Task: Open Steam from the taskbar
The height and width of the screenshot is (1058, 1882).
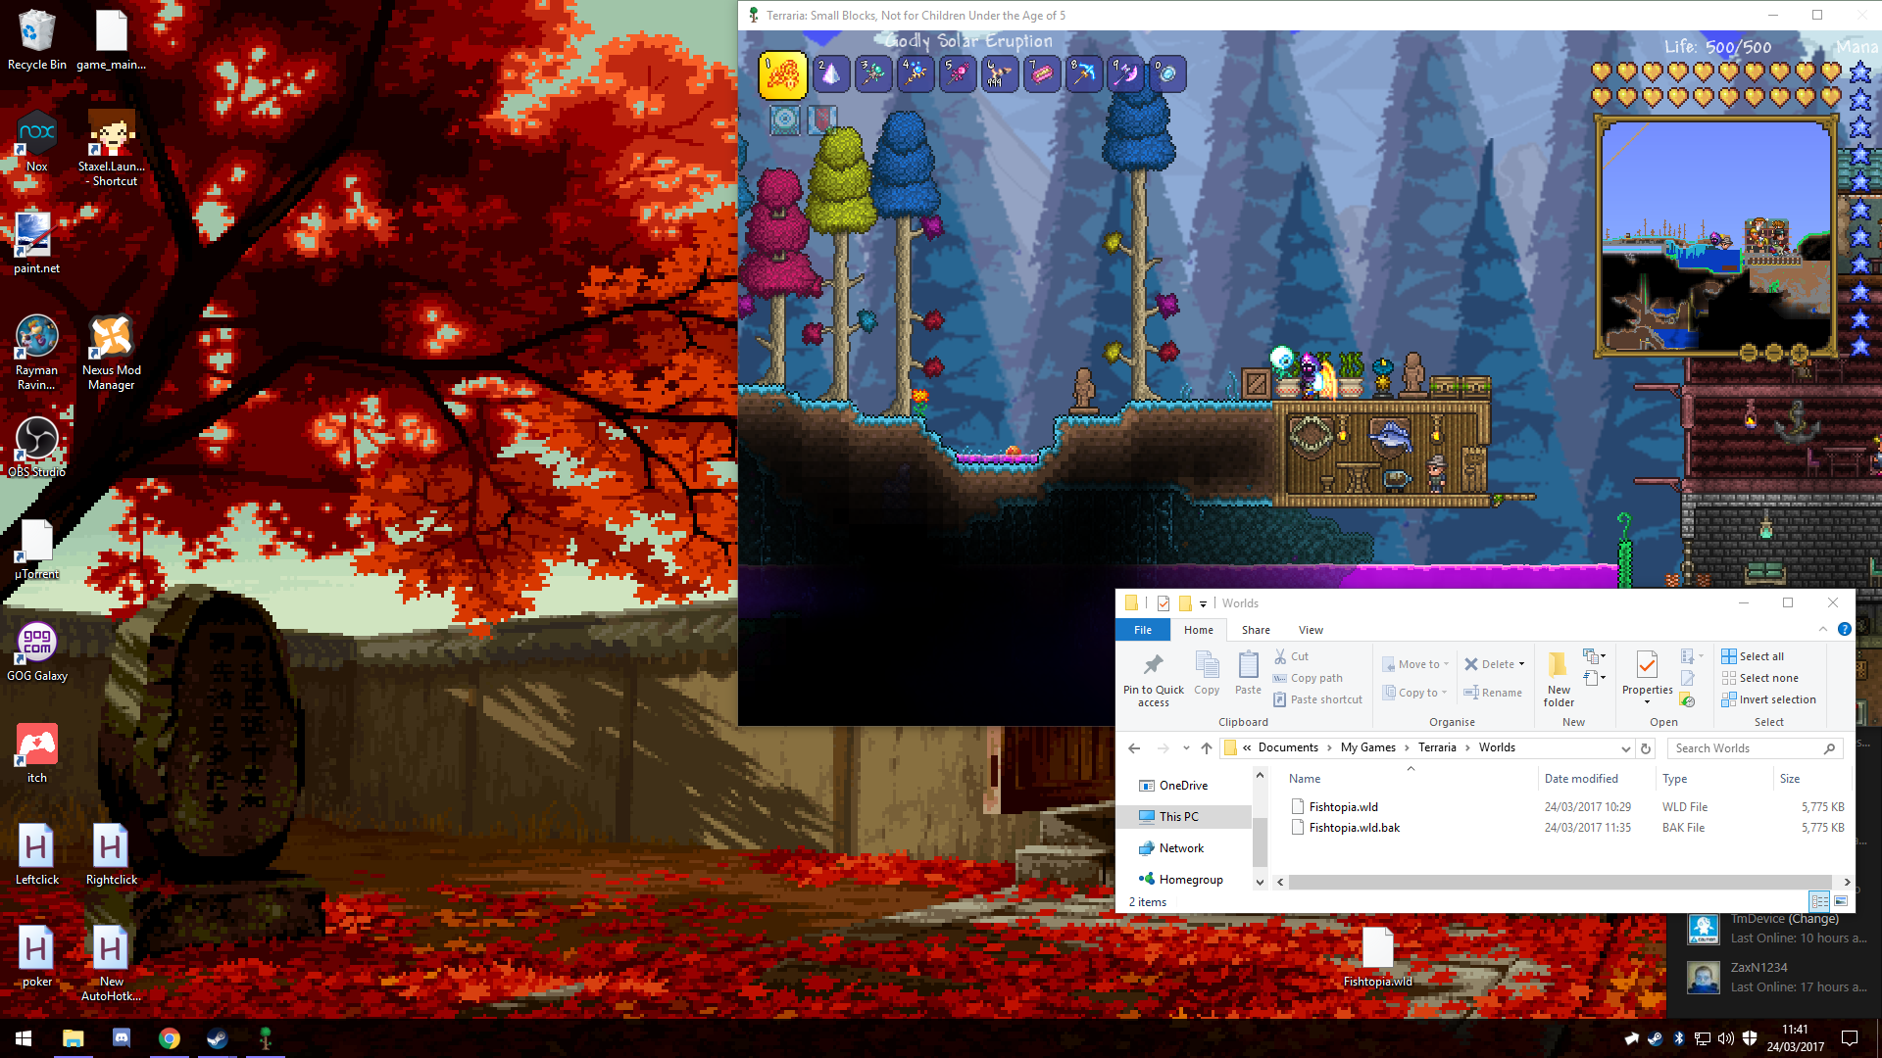Action: (x=217, y=1038)
